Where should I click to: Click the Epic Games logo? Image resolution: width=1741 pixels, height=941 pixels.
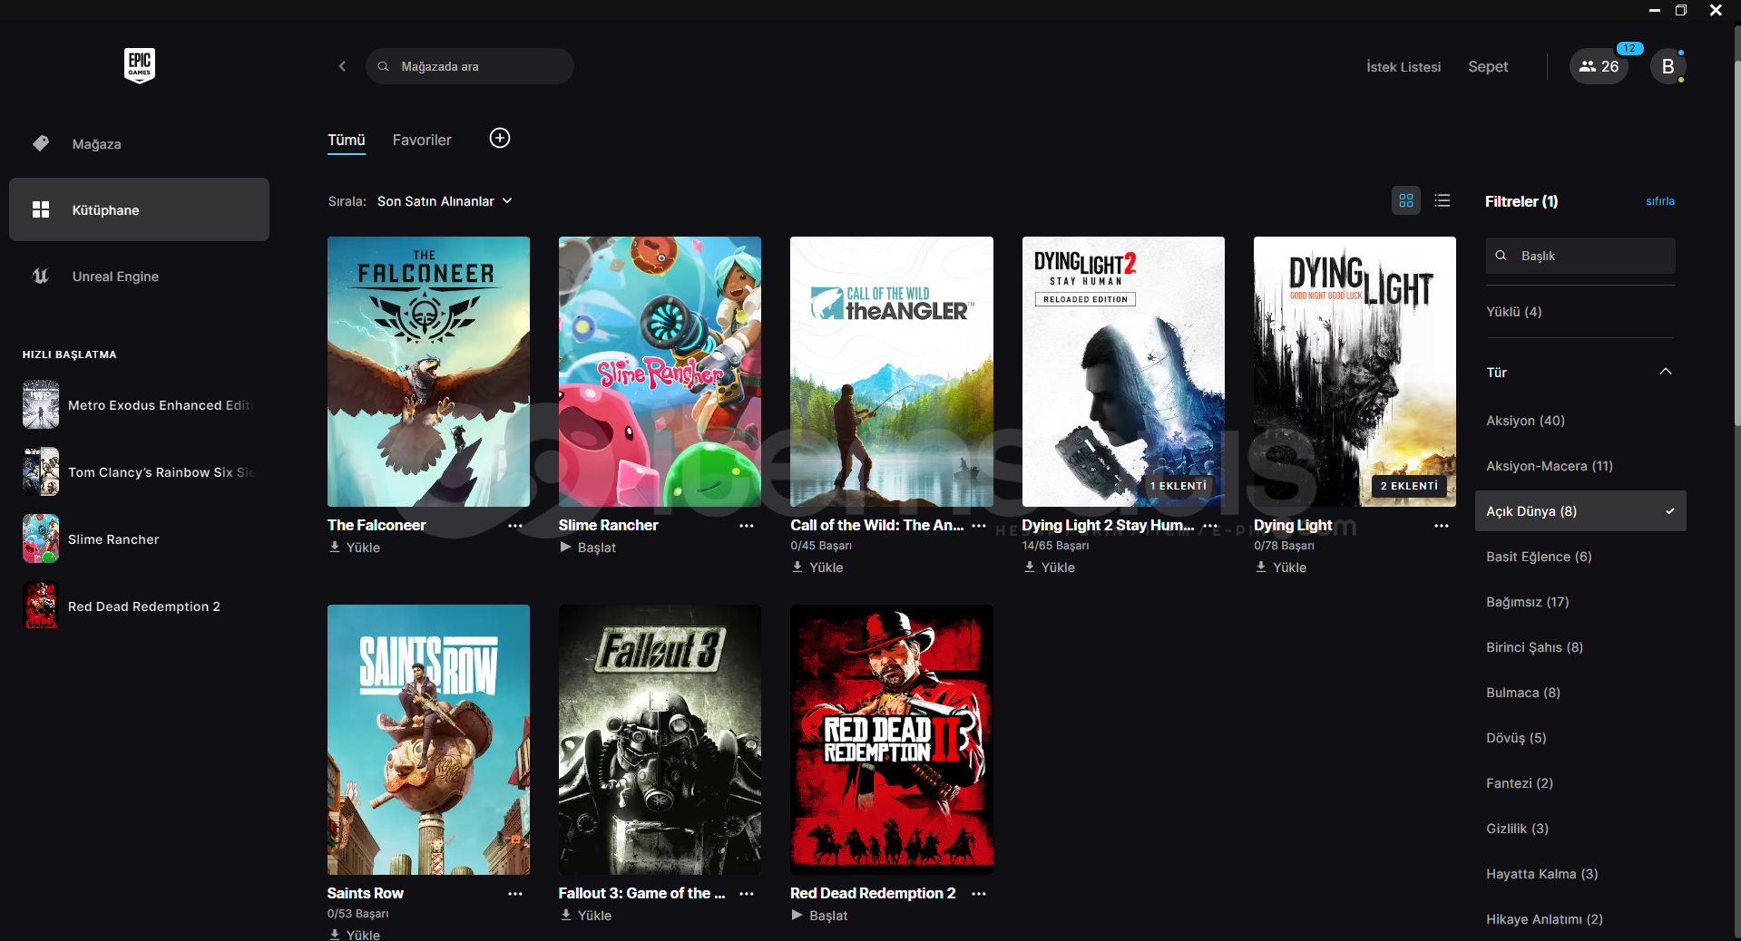pos(140,65)
